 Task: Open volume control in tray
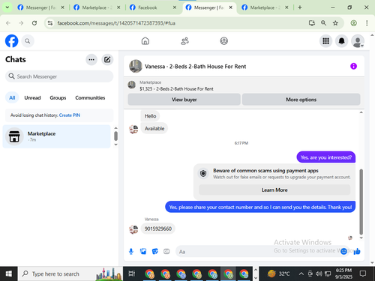(319, 274)
